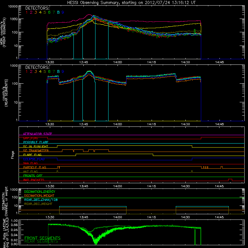Select the GAP_FLAG label

pos(30,138)
